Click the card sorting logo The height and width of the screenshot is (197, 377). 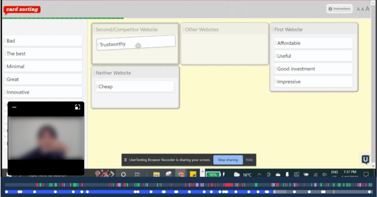tap(22, 10)
